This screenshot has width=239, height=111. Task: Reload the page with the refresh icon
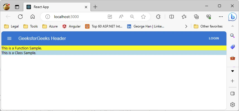tap(20, 17)
